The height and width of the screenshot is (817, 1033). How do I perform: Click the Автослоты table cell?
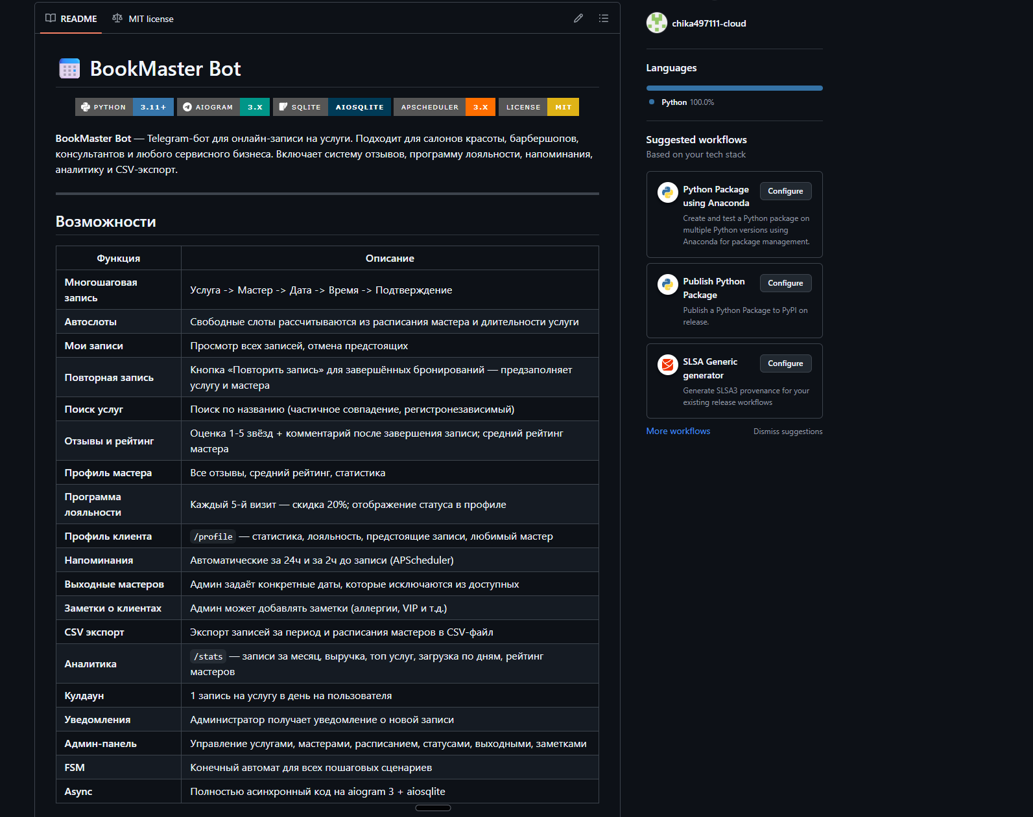[119, 321]
